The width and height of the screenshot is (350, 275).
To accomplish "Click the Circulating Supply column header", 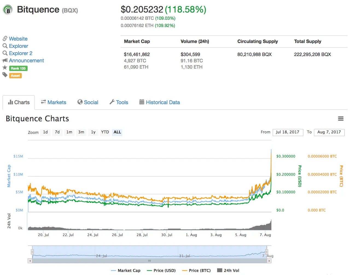I will pyautogui.click(x=258, y=42).
